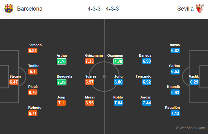Open the Barcelona team name link
This screenshot has height=134, width=208.
click(x=30, y=9)
